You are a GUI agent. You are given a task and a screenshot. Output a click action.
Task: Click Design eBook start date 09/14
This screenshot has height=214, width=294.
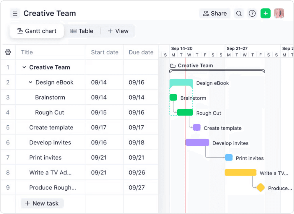tap(99, 82)
